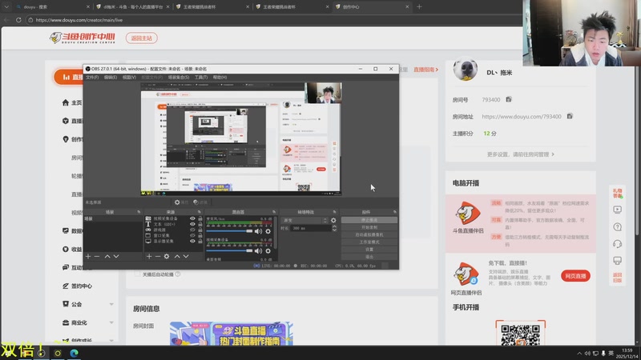Open OBS 编辑(E) menu
641x360 pixels.
click(110, 77)
